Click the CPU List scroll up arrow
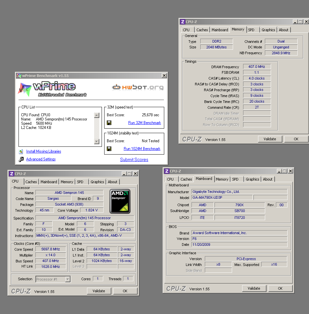This screenshot has width=309, height=314. point(97,115)
